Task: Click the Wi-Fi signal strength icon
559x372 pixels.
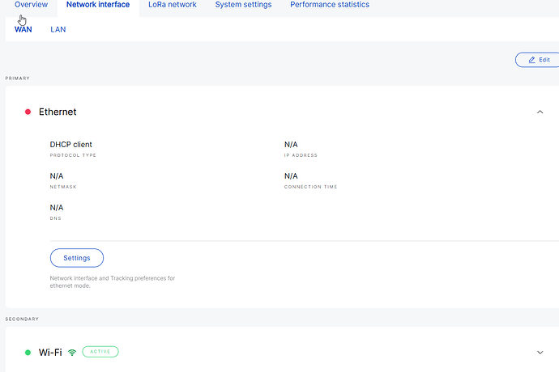Action: [72, 353]
